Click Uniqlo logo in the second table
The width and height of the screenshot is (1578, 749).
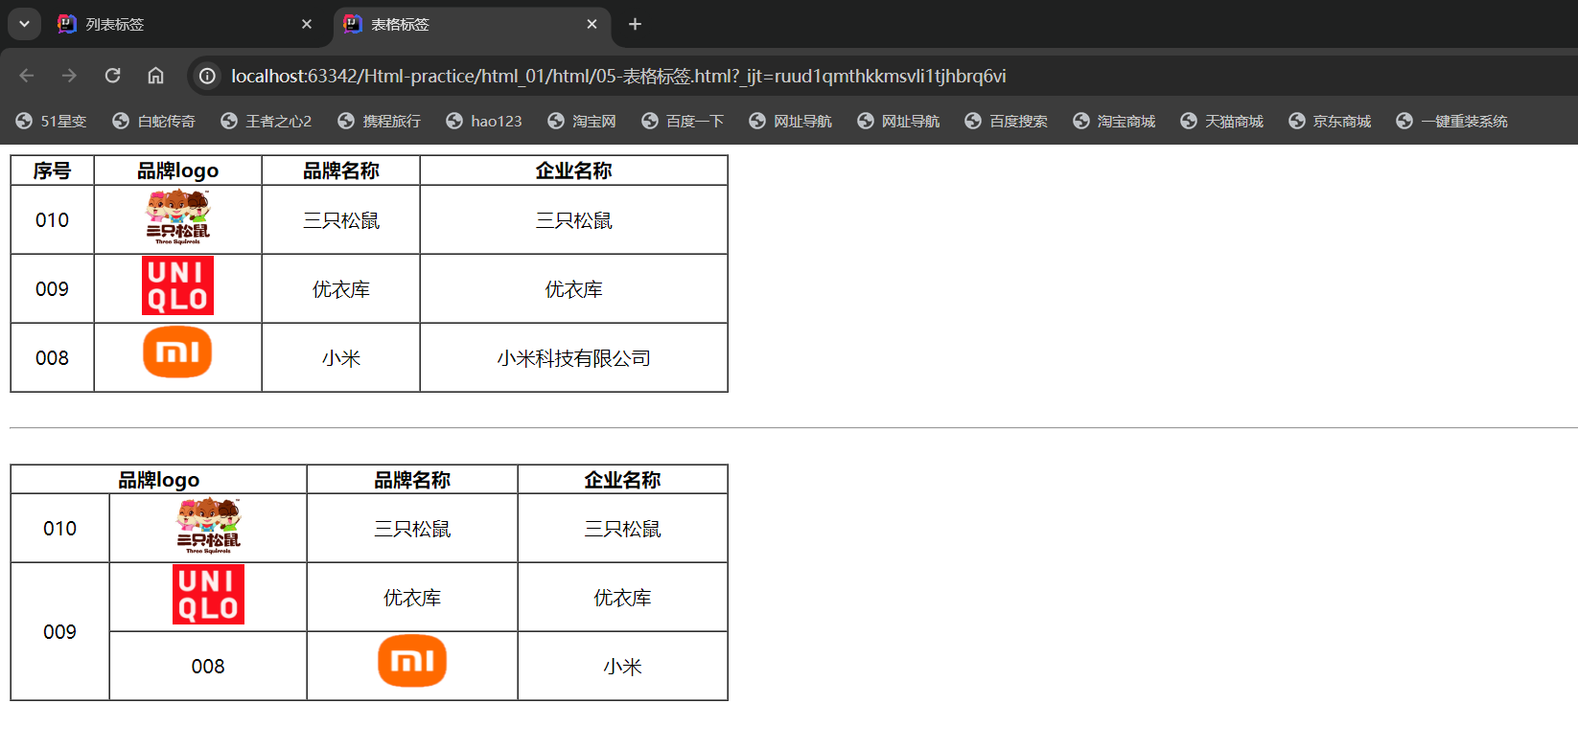click(x=208, y=594)
